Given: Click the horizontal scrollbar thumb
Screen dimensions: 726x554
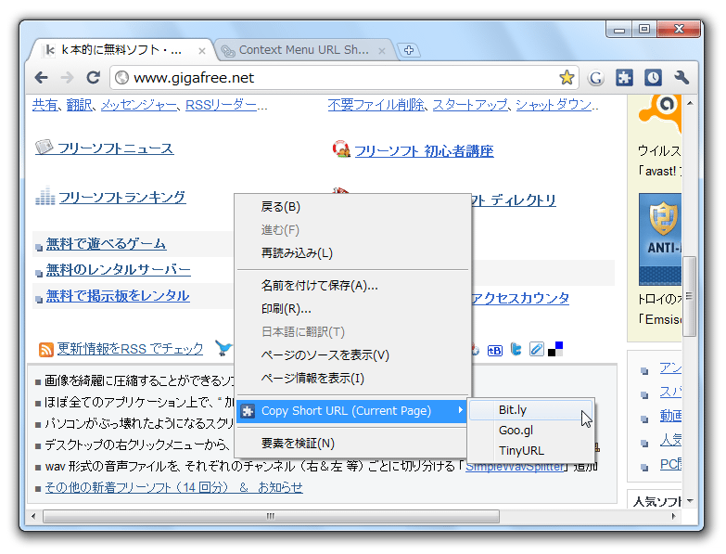Looking at the screenshot, I should tap(271, 516).
